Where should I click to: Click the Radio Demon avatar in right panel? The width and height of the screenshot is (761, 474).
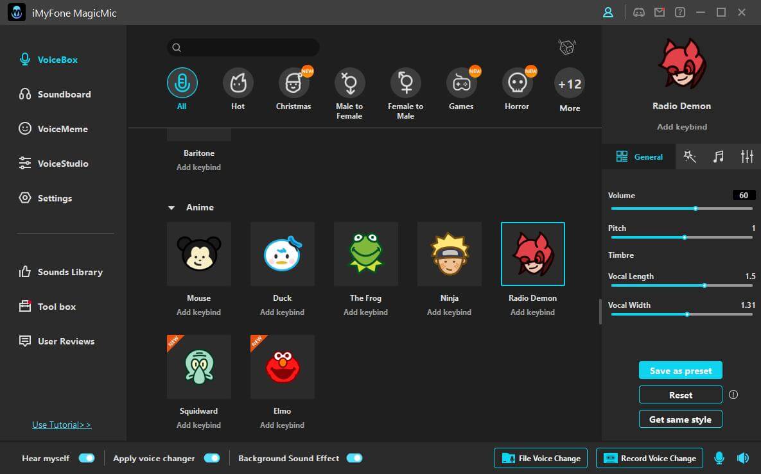click(682, 64)
